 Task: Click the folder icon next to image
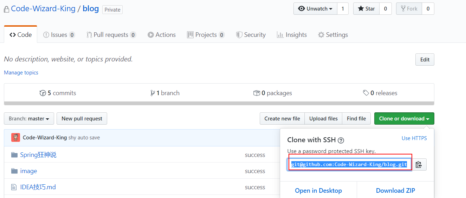click(x=14, y=171)
